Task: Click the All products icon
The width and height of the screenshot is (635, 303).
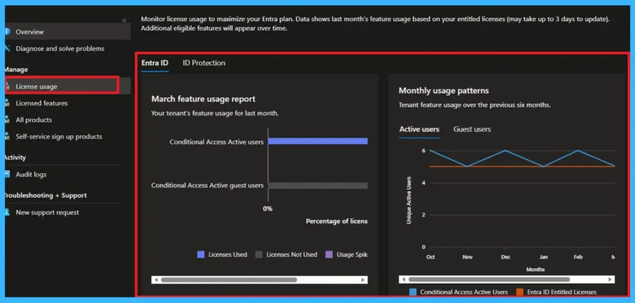Action: coord(7,119)
